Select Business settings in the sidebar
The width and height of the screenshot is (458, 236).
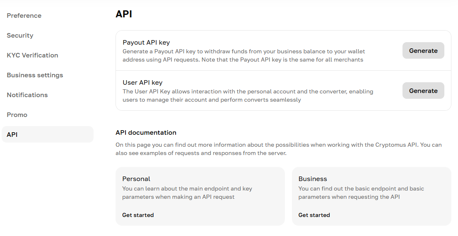pos(35,75)
